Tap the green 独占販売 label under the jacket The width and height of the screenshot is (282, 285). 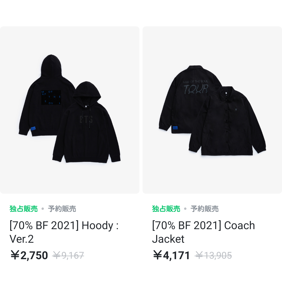click(166, 209)
